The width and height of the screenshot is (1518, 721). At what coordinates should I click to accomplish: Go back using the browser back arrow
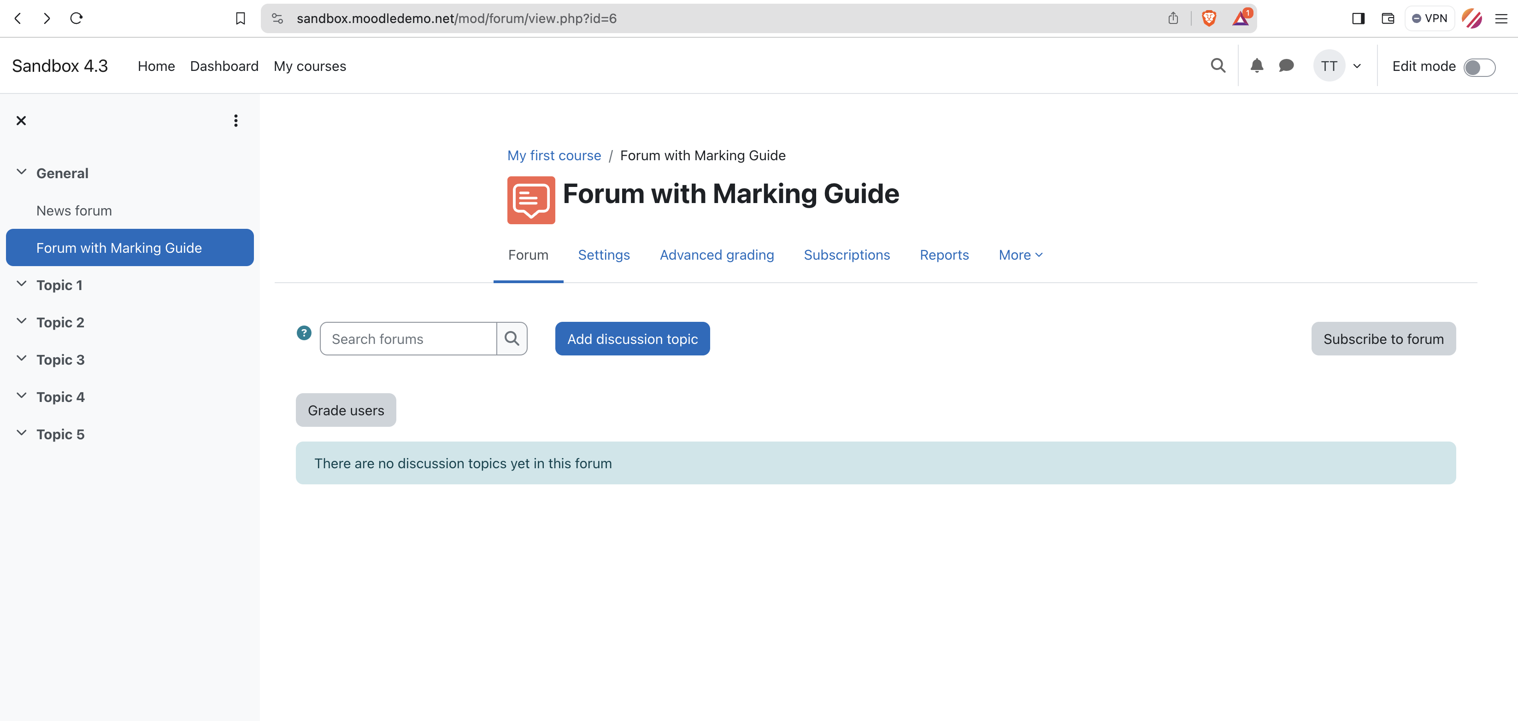tap(18, 18)
